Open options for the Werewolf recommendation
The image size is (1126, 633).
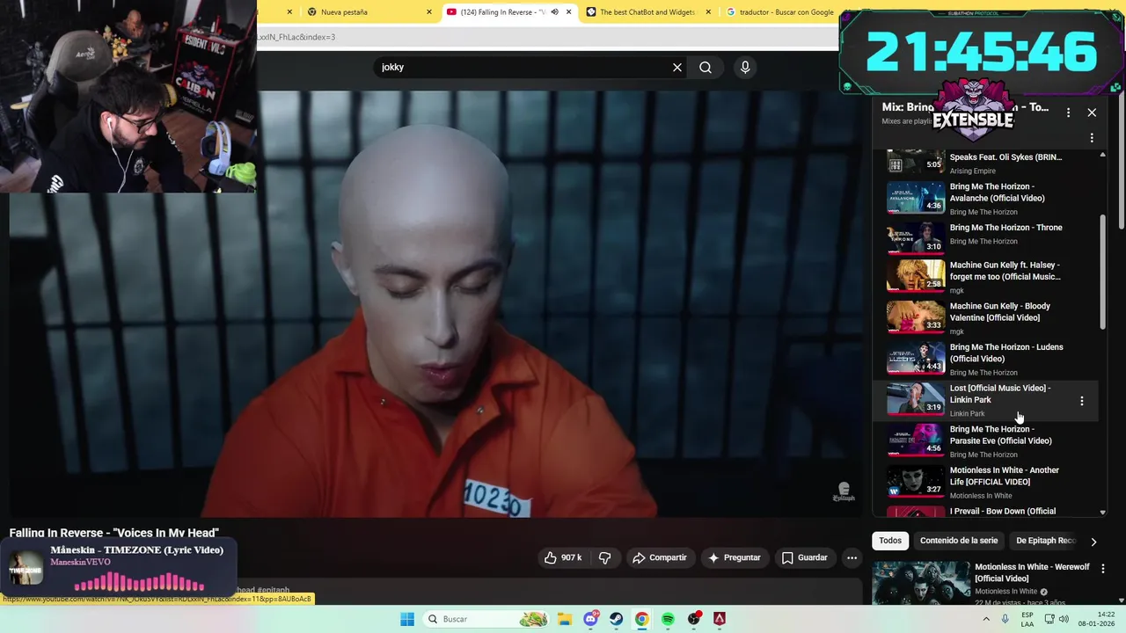[x=1103, y=569]
